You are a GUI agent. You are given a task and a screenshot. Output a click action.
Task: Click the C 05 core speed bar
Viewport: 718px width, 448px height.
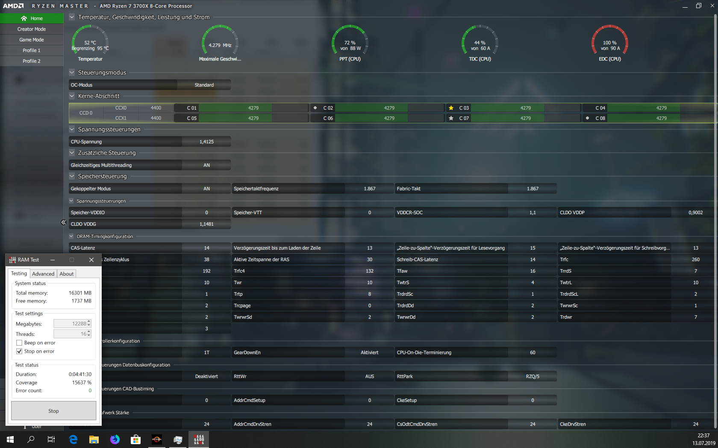point(253,118)
